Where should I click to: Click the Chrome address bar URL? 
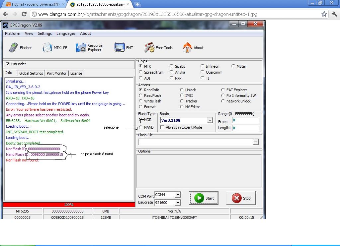click(x=148, y=14)
